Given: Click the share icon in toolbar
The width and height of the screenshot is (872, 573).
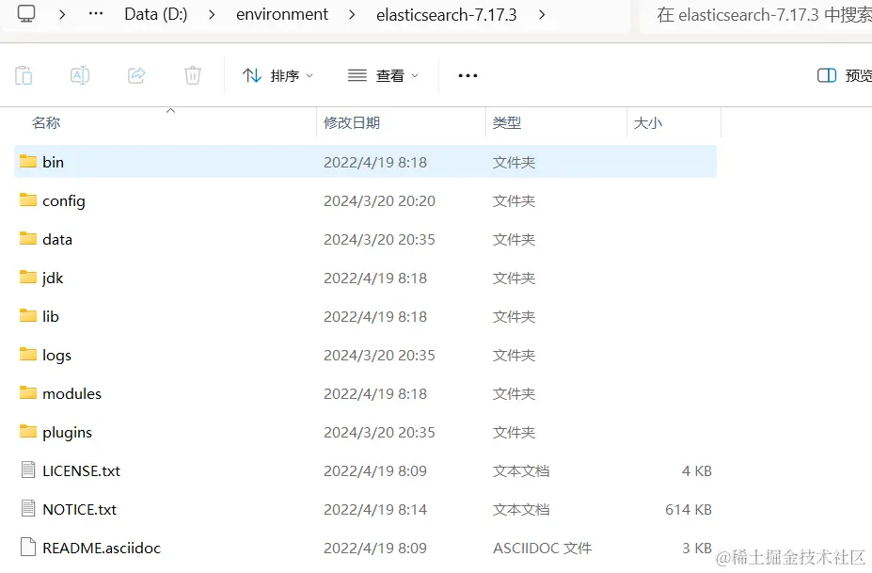Looking at the screenshot, I should [x=136, y=75].
